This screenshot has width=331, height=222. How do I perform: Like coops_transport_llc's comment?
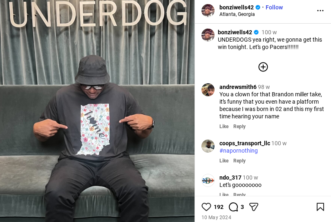click(224, 161)
